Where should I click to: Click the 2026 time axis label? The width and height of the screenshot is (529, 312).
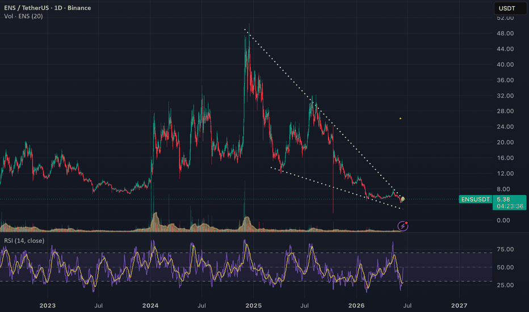pyautogui.click(x=356, y=306)
